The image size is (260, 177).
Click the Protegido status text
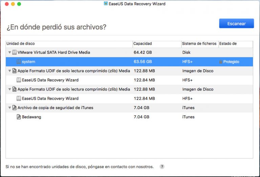231,62
